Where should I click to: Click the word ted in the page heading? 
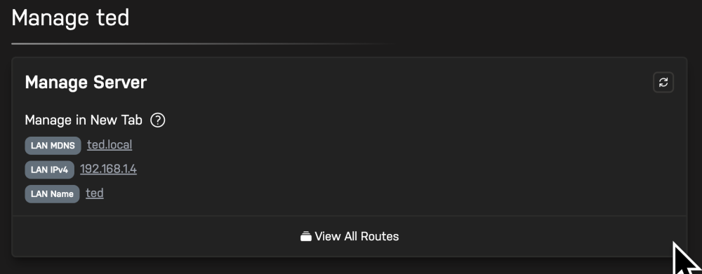click(112, 18)
